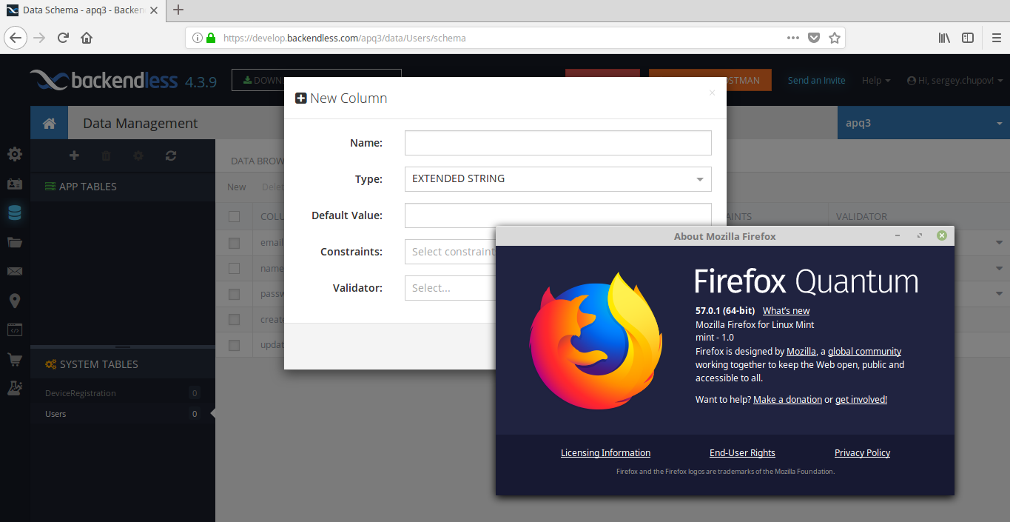Open the What's new link in About Firefox
This screenshot has width=1010, height=522.
786,311
